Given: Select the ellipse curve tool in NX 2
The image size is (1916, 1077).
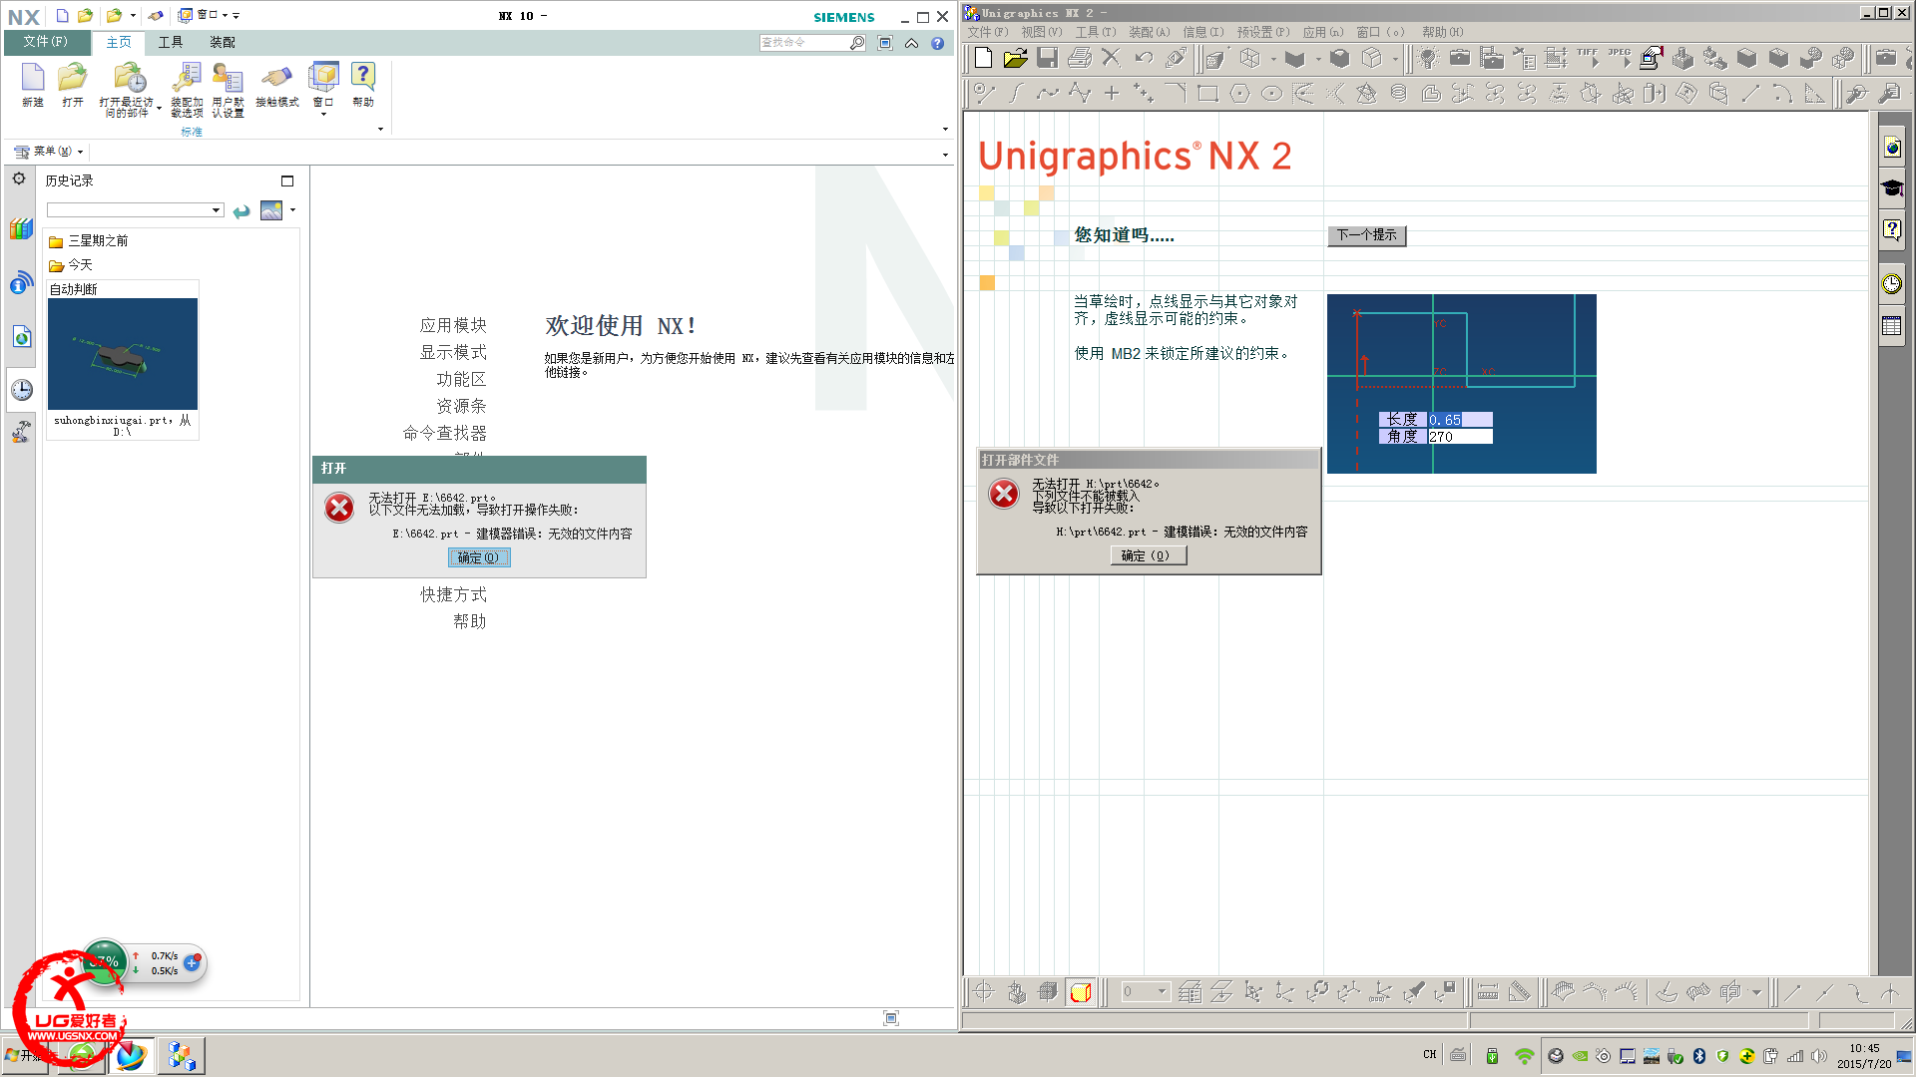Looking at the screenshot, I should [x=1271, y=94].
